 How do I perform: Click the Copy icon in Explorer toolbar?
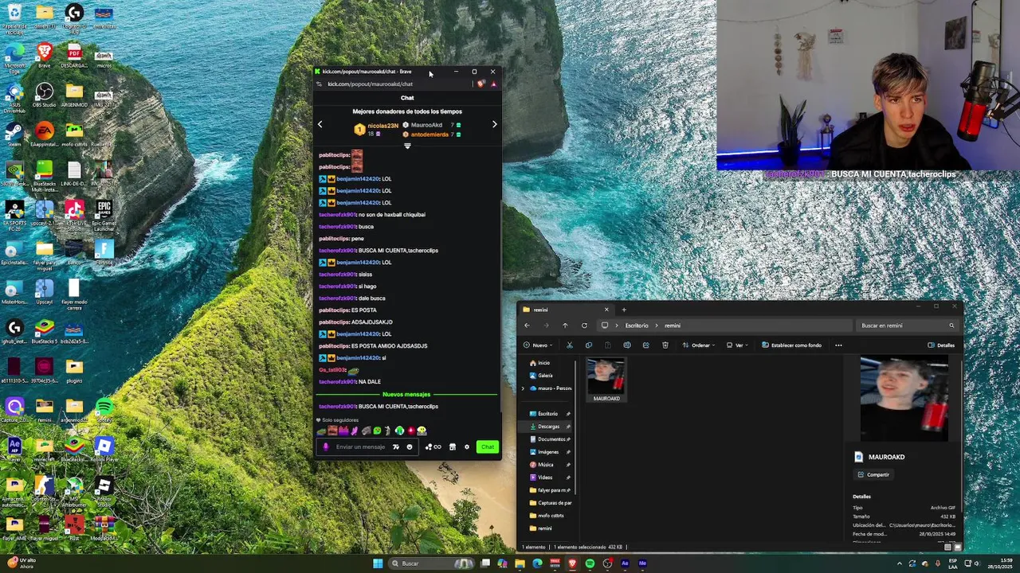(x=589, y=345)
